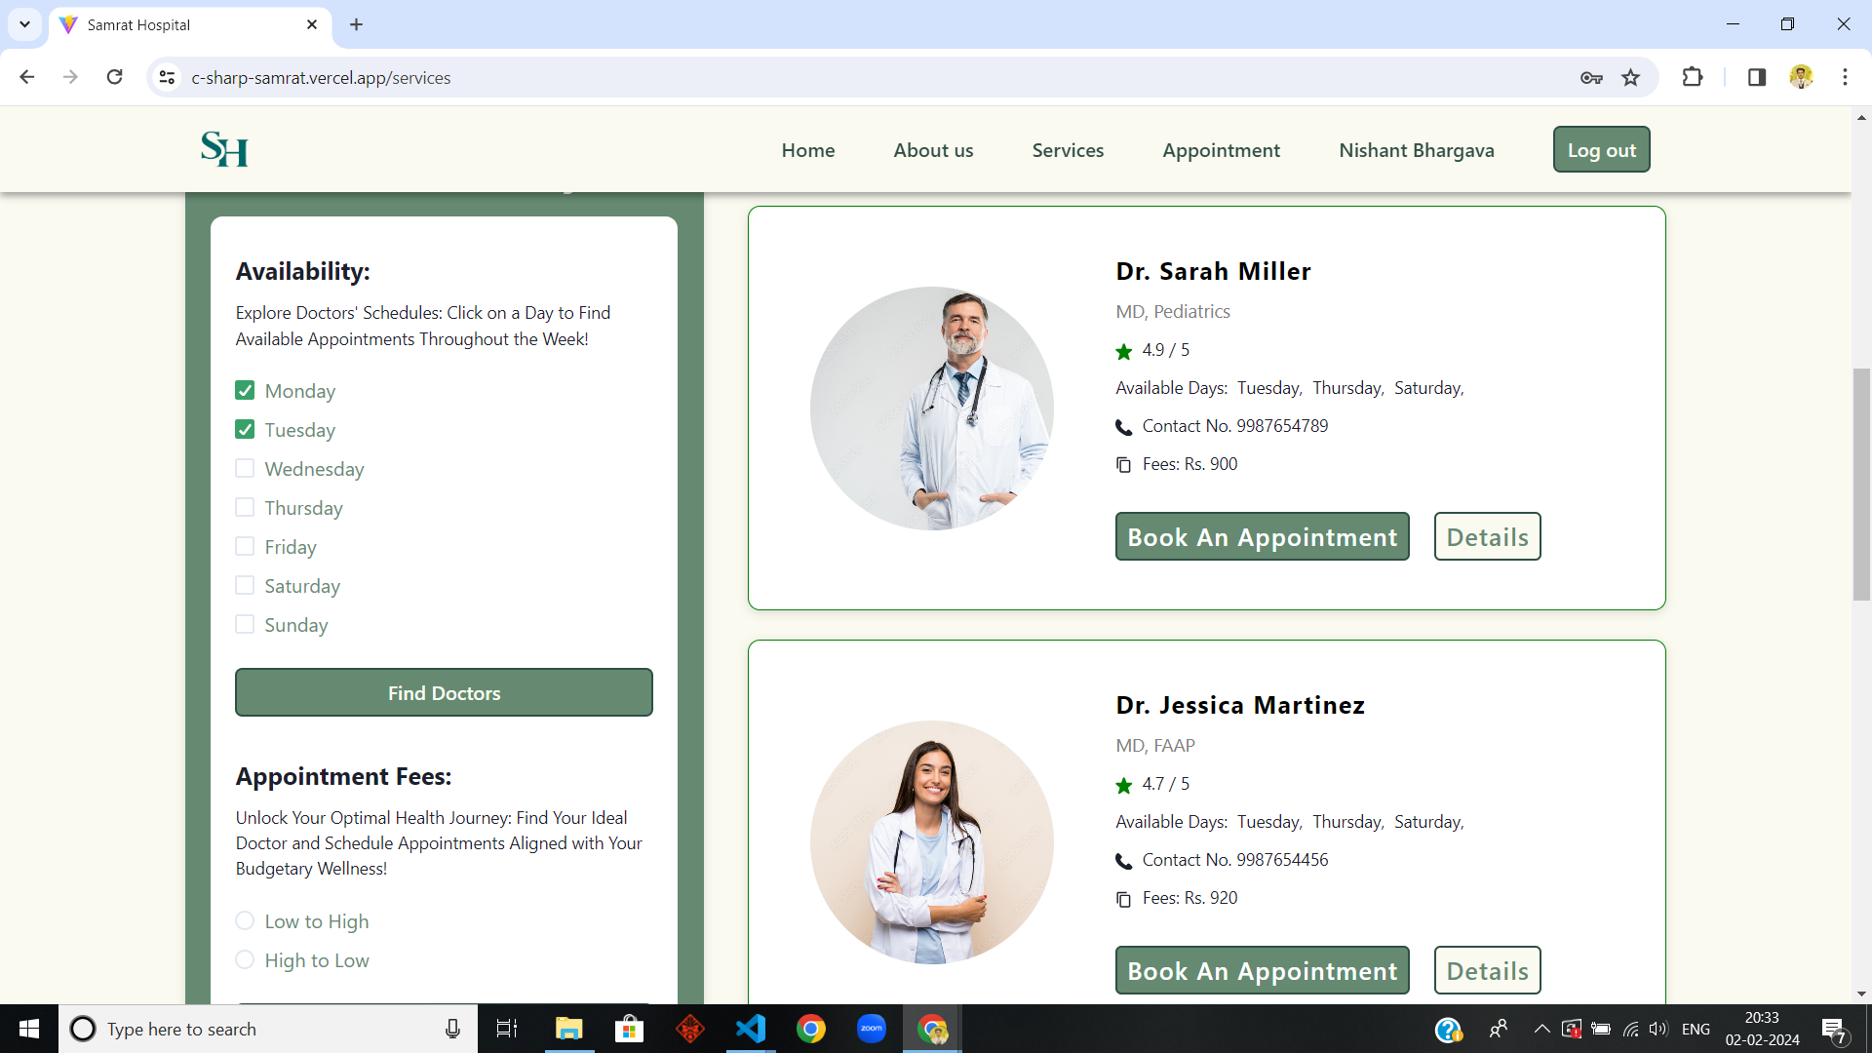Check the Saturday availability checkbox
The width and height of the screenshot is (1872, 1053).
[x=245, y=586]
